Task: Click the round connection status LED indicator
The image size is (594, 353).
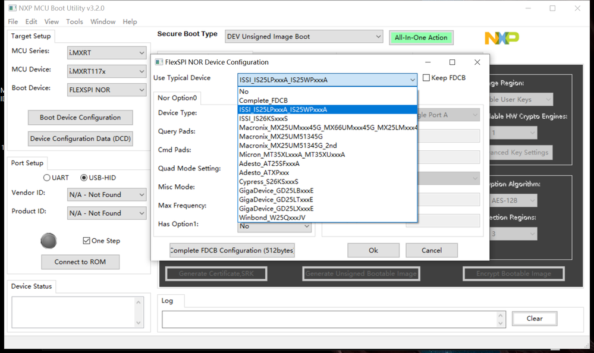Action: tap(49, 241)
